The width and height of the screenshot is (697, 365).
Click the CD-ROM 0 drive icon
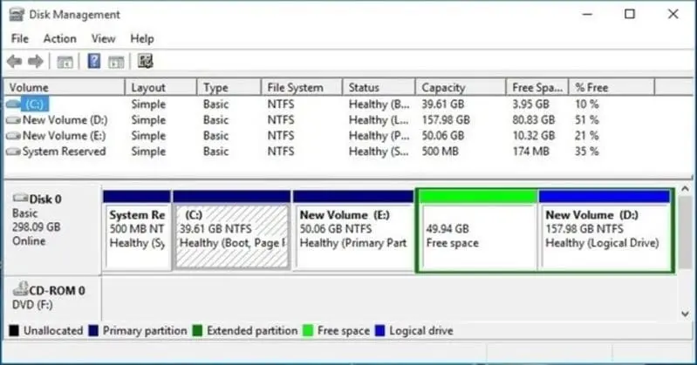20,288
